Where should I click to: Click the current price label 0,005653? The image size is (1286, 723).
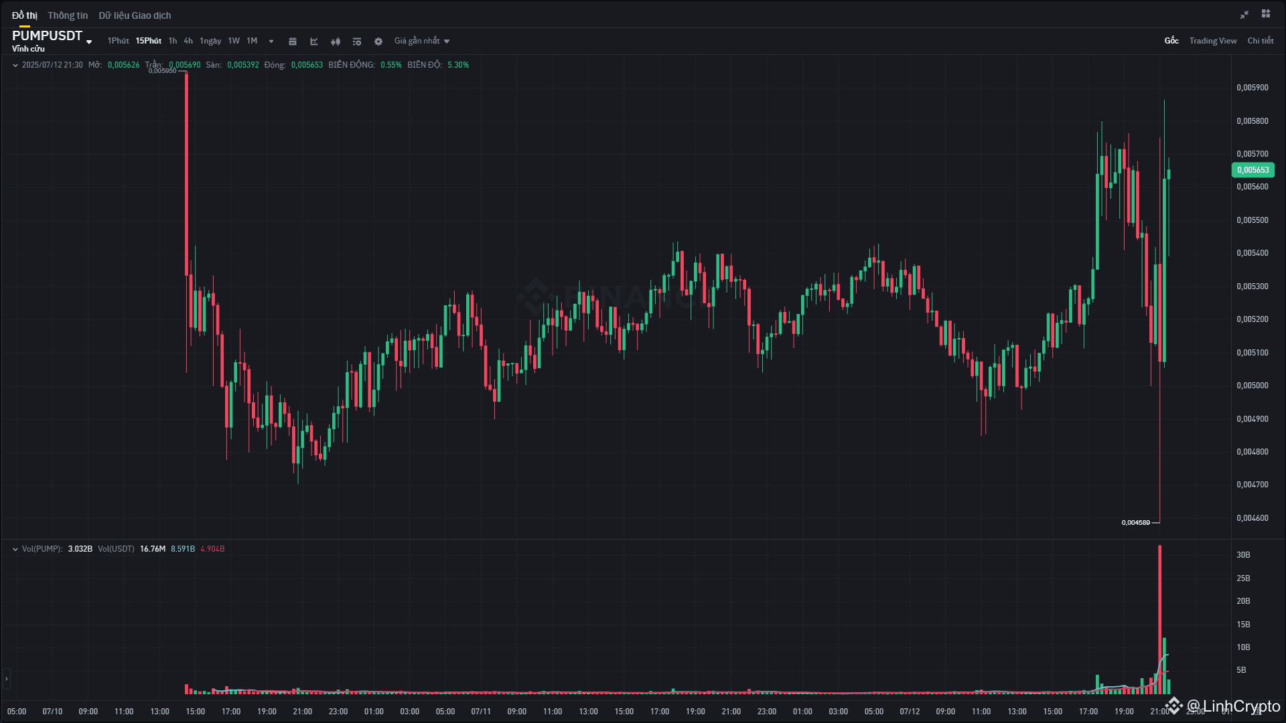(1253, 170)
